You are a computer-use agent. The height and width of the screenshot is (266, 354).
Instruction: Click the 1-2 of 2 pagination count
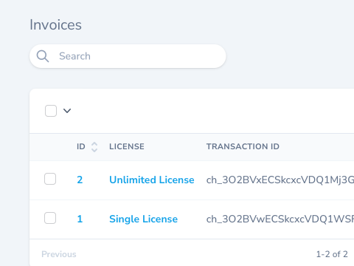click(x=332, y=254)
